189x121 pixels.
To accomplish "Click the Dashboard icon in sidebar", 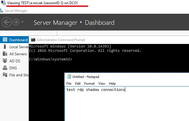I will [5, 40].
